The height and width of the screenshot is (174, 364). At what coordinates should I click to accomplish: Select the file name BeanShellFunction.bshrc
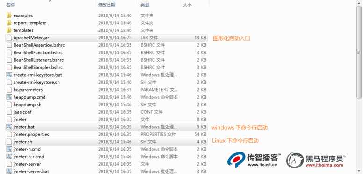click(38, 53)
